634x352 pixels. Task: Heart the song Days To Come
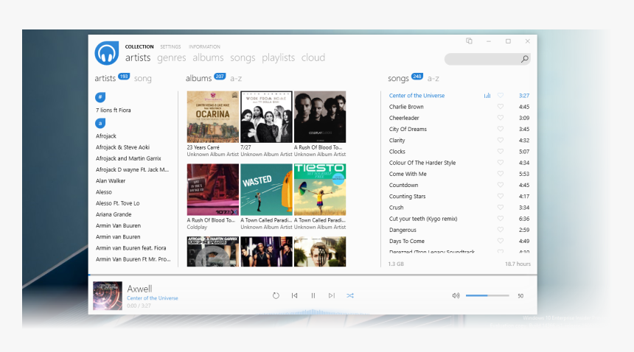pyautogui.click(x=500, y=241)
